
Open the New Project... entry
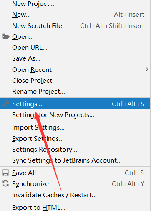75,4
